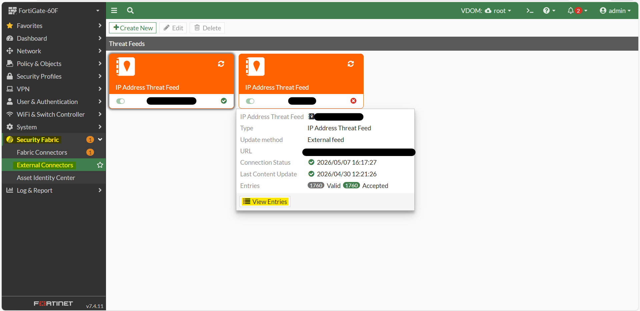Expand the User & Authentication chevron
Viewport: 640px width, 311px height.
click(x=100, y=102)
